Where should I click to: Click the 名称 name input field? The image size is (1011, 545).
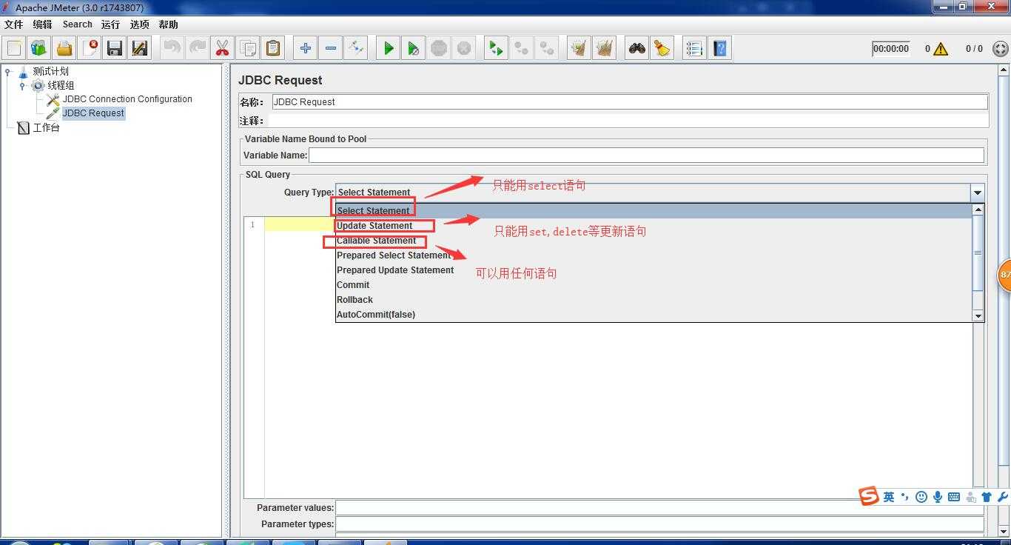[630, 102]
